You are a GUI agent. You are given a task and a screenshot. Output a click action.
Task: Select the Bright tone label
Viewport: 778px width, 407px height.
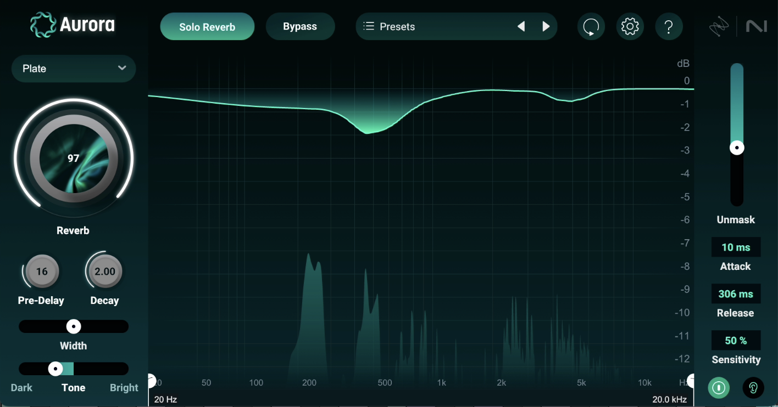pyautogui.click(x=124, y=388)
